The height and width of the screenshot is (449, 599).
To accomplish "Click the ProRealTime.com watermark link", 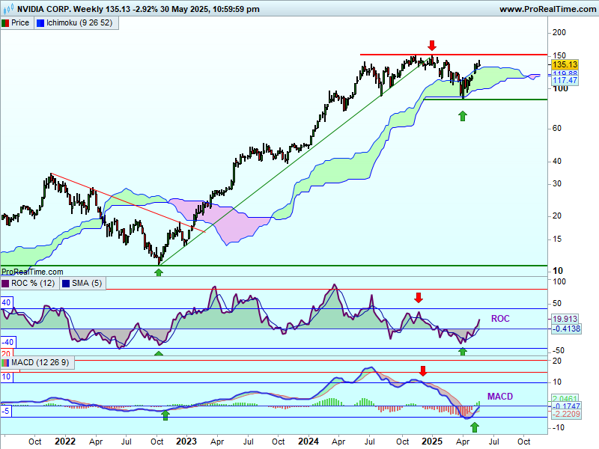I will coord(32,272).
